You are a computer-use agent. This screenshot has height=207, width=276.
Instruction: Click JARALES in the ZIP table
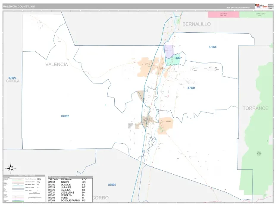pyautogui.click(x=66, y=187)
